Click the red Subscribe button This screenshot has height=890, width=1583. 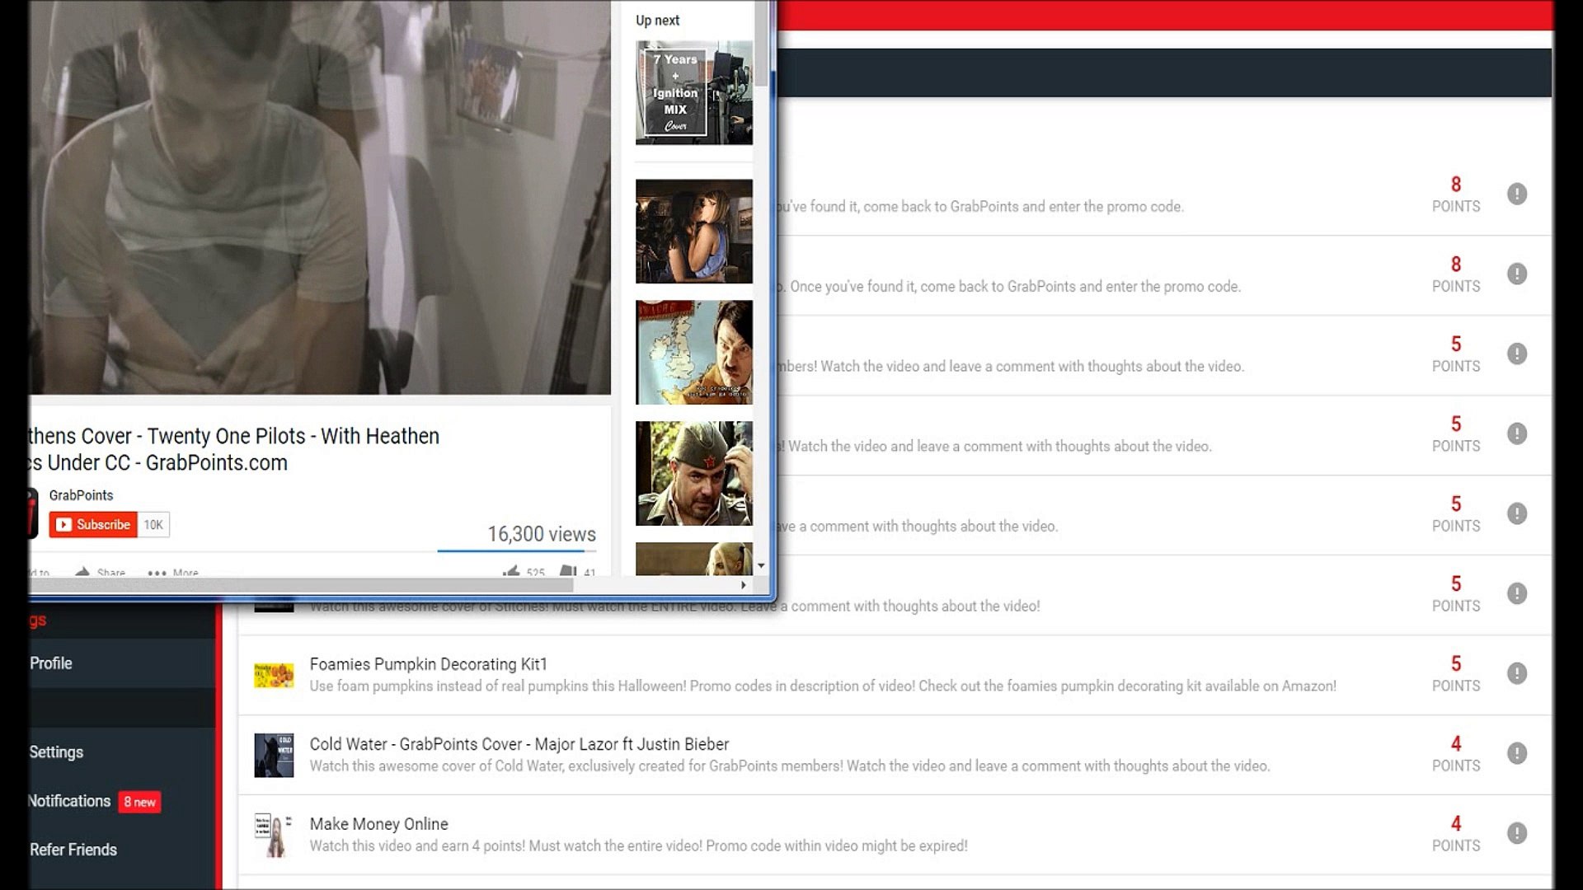click(93, 525)
